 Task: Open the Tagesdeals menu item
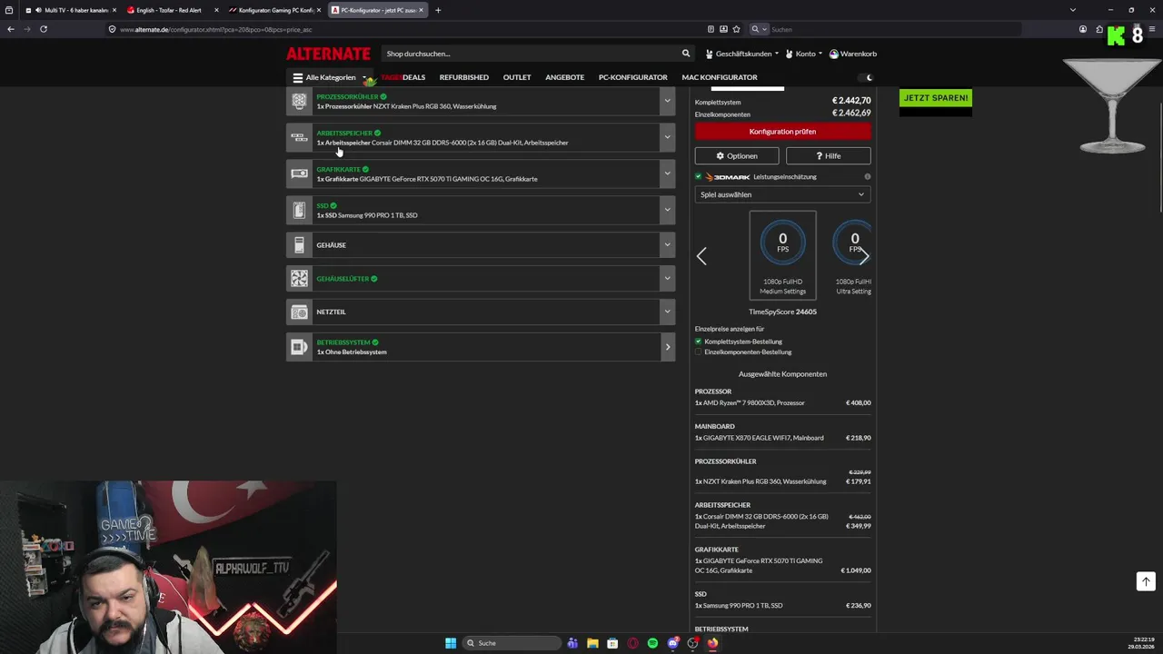403,77
